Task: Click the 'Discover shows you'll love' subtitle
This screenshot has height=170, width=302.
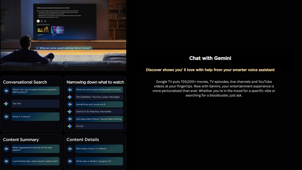Action: click(x=210, y=70)
